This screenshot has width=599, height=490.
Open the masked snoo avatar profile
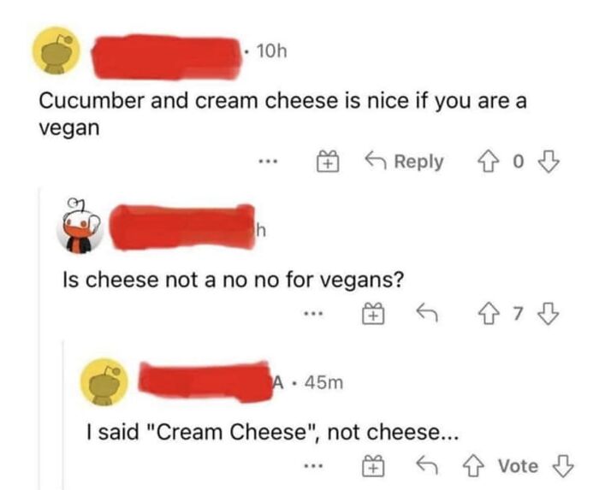point(80,227)
